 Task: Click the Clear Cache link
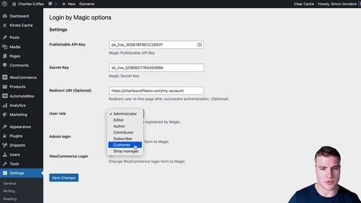(303, 4)
